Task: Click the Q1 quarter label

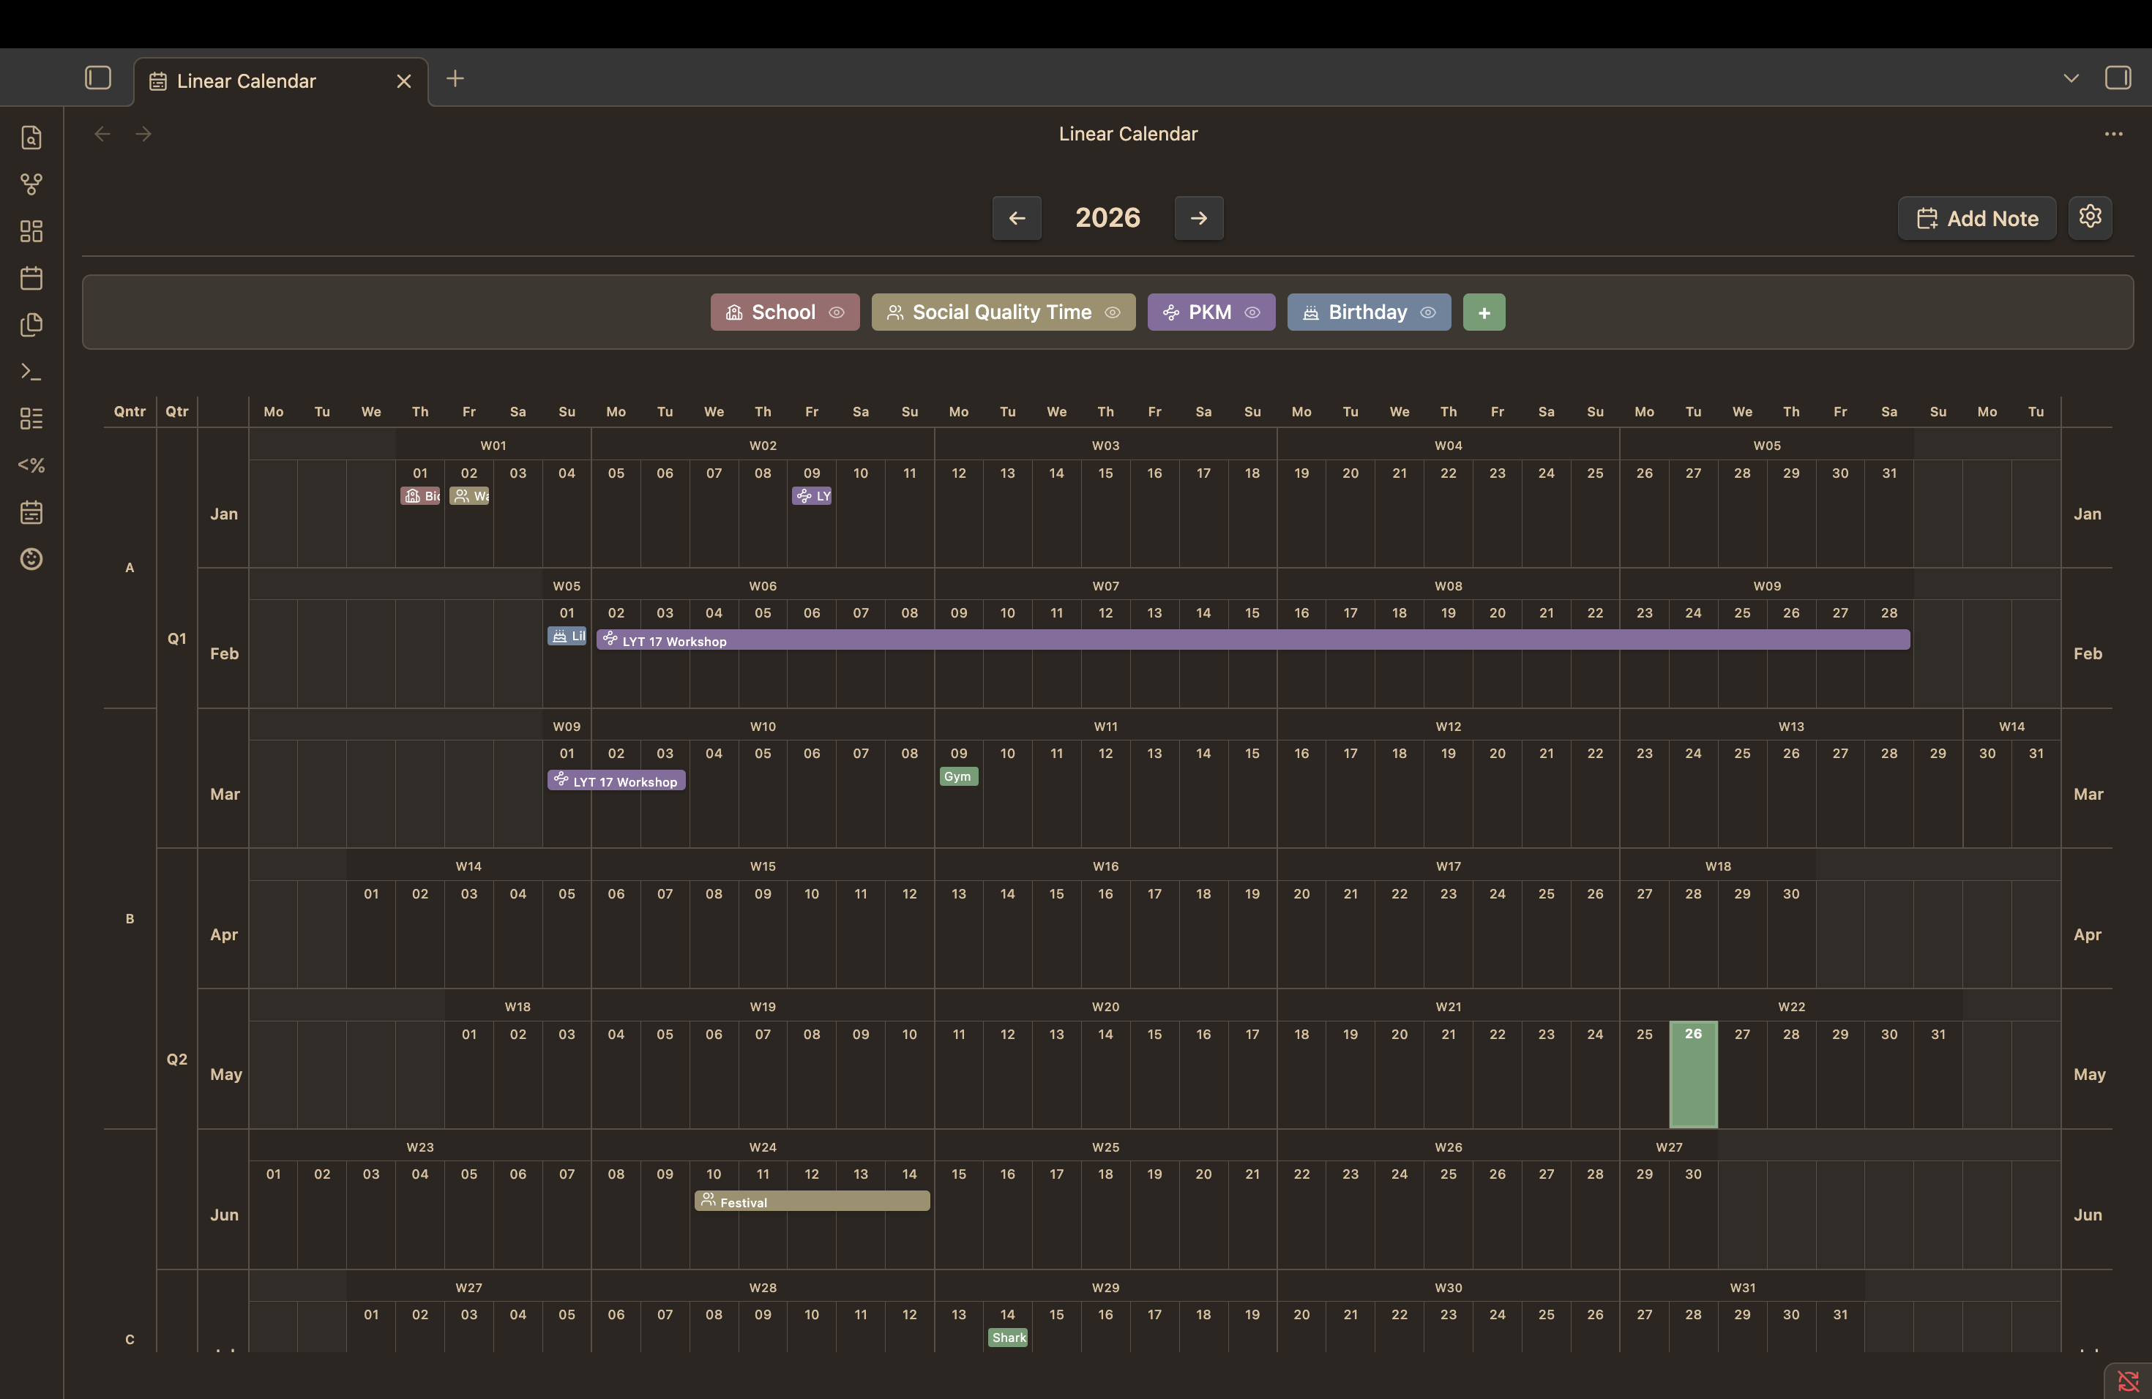Action: pyautogui.click(x=177, y=638)
